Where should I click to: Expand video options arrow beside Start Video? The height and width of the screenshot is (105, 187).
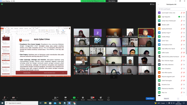point(17,98)
